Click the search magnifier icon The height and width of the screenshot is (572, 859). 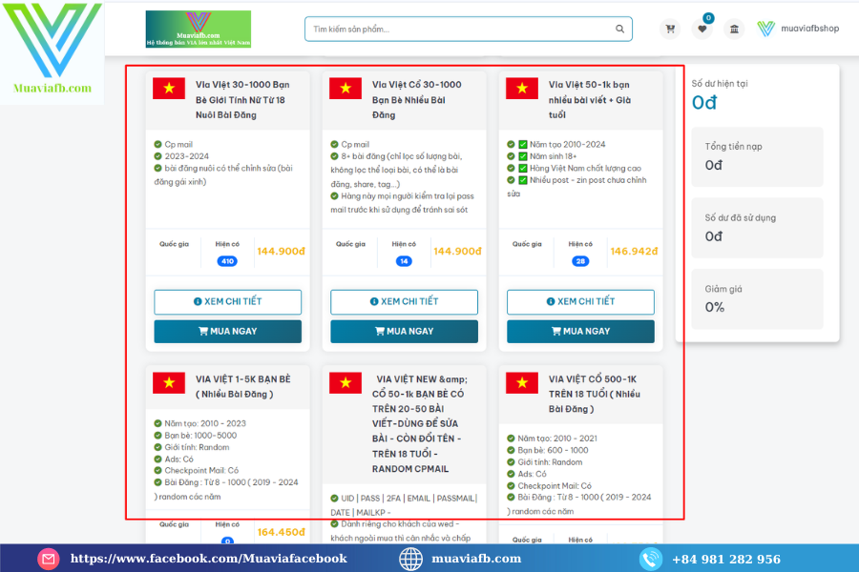(619, 29)
